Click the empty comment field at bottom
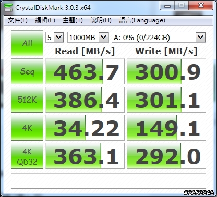This screenshot has height=197, width=217. [x=108, y=181]
